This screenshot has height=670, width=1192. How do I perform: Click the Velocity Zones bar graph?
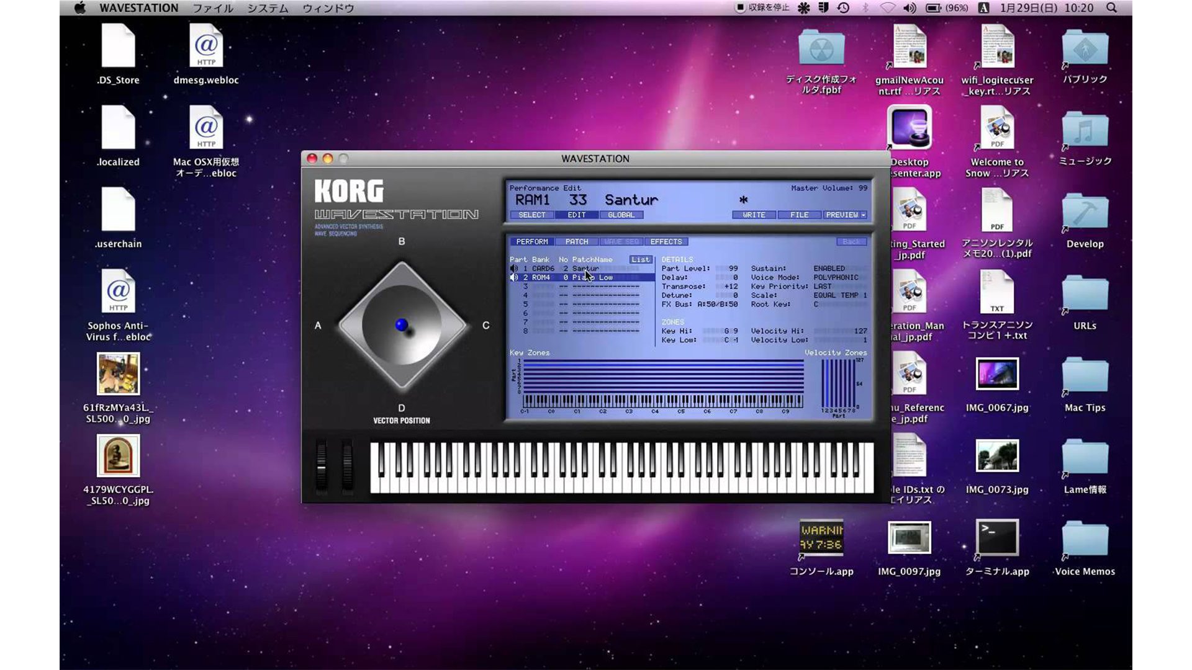(838, 382)
